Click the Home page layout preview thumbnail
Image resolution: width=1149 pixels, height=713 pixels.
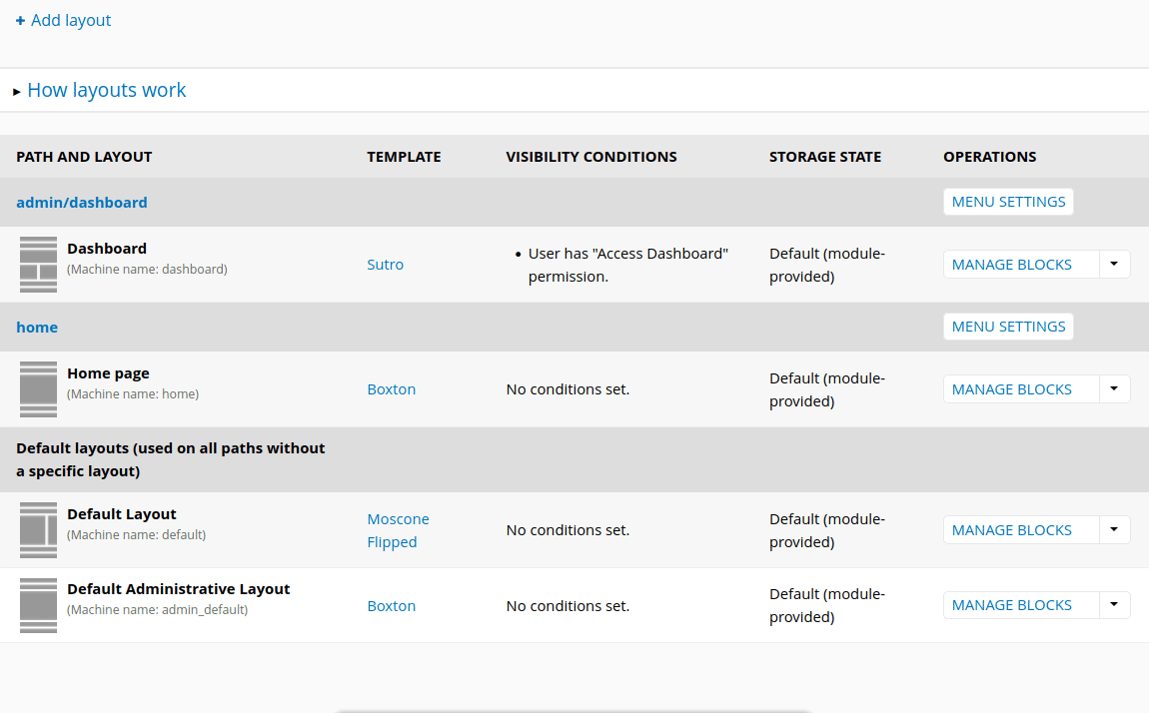pos(38,388)
